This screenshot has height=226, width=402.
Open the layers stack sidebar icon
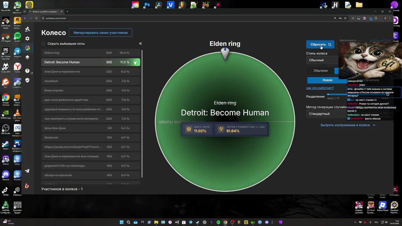tap(27, 57)
